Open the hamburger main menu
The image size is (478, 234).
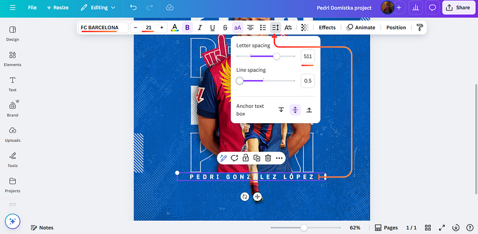pos(12,8)
